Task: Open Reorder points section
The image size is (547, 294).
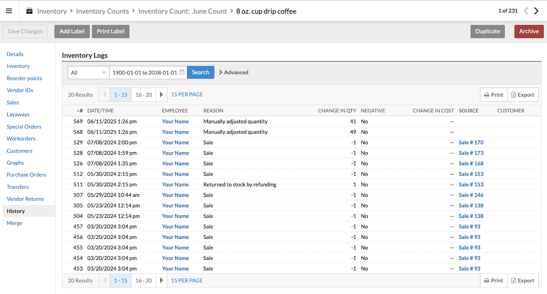Action: (24, 78)
